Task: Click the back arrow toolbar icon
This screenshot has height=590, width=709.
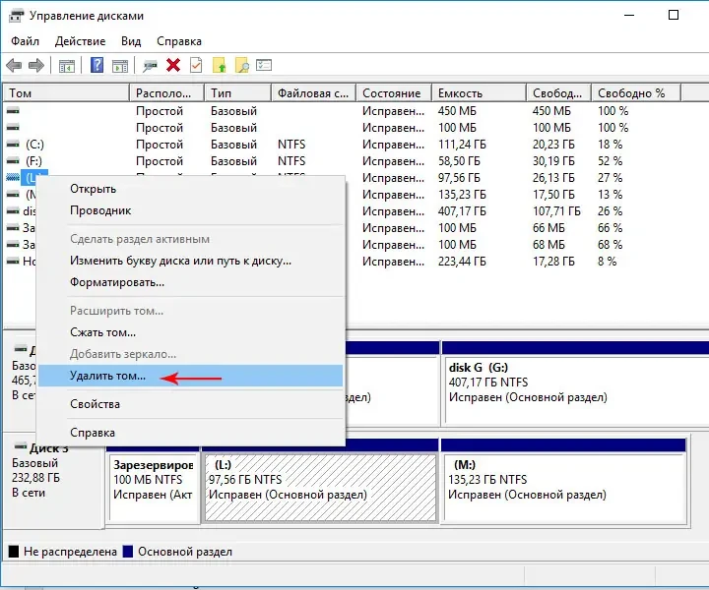Action: pyautogui.click(x=15, y=66)
